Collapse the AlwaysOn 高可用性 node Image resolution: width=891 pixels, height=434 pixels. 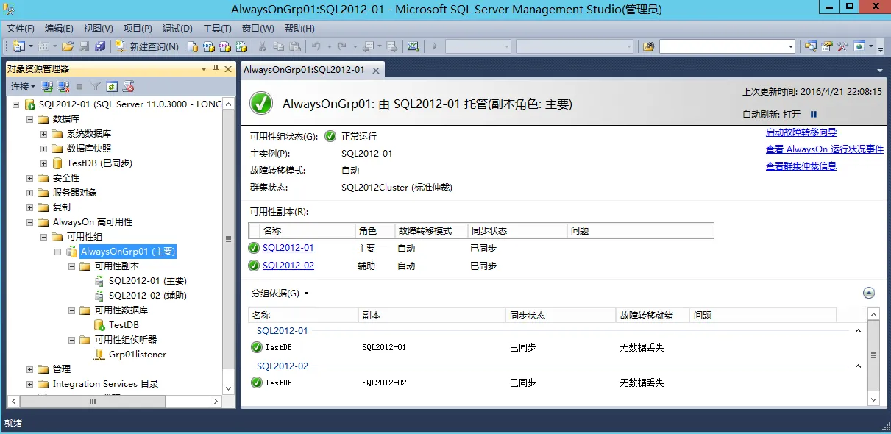tap(30, 222)
